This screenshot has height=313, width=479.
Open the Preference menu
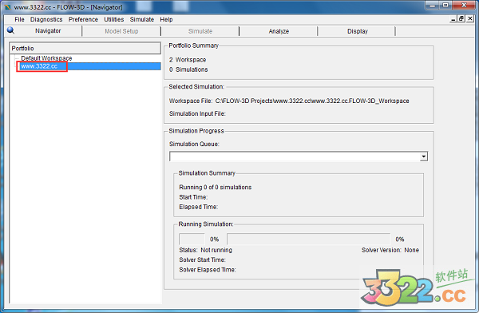83,19
